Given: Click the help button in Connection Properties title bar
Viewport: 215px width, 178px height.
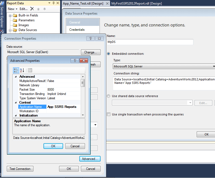Looking at the screenshot, I should tap(90, 38).
